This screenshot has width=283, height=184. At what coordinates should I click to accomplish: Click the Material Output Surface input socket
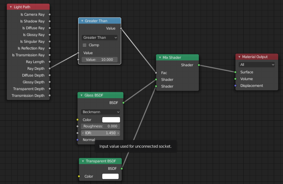click(x=235, y=72)
